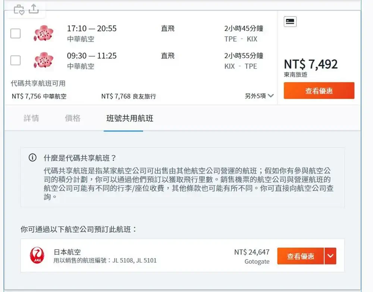Open NT$ 7,768 良友旅行 price link
373x292 pixels.
point(129,96)
